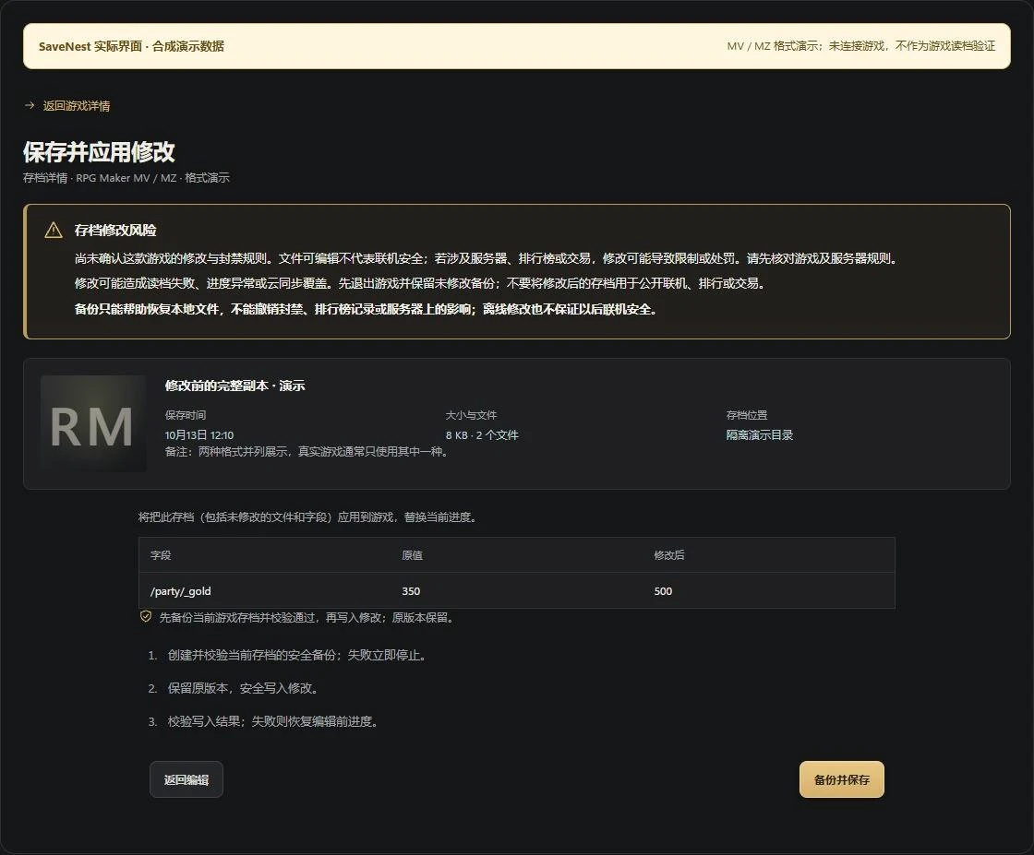Click the 备份并保存 button

point(841,779)
